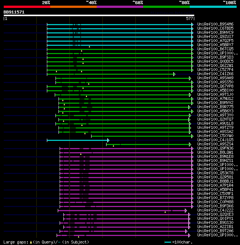
Task: Select hit label UniRef100_B9S4M6
Action: click(x=215, y=24)
